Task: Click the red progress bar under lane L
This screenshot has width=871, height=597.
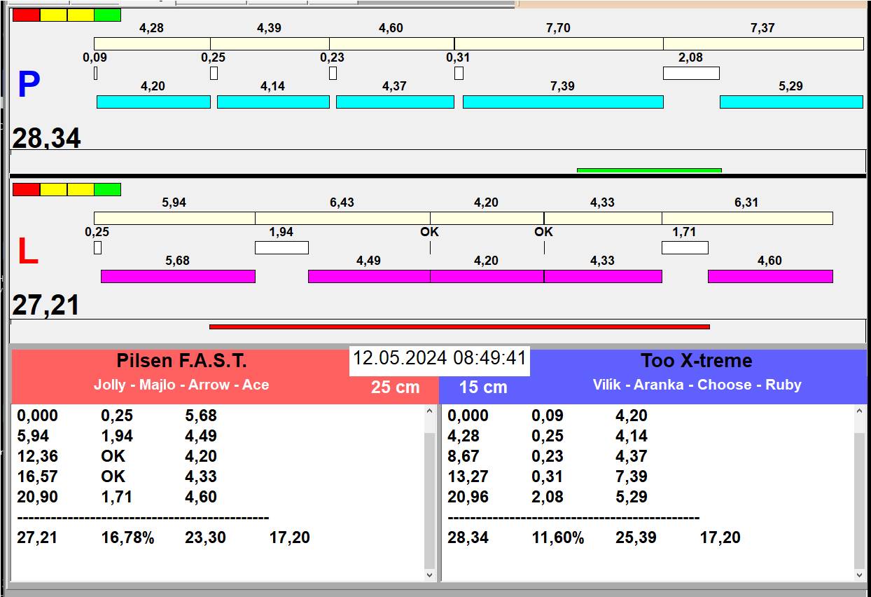Action: point(459,327)
